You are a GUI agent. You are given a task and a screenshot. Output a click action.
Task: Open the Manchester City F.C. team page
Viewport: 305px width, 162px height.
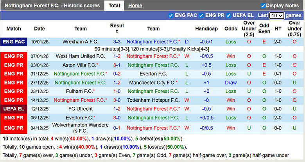pyautogui.click(x=152, y=83)
